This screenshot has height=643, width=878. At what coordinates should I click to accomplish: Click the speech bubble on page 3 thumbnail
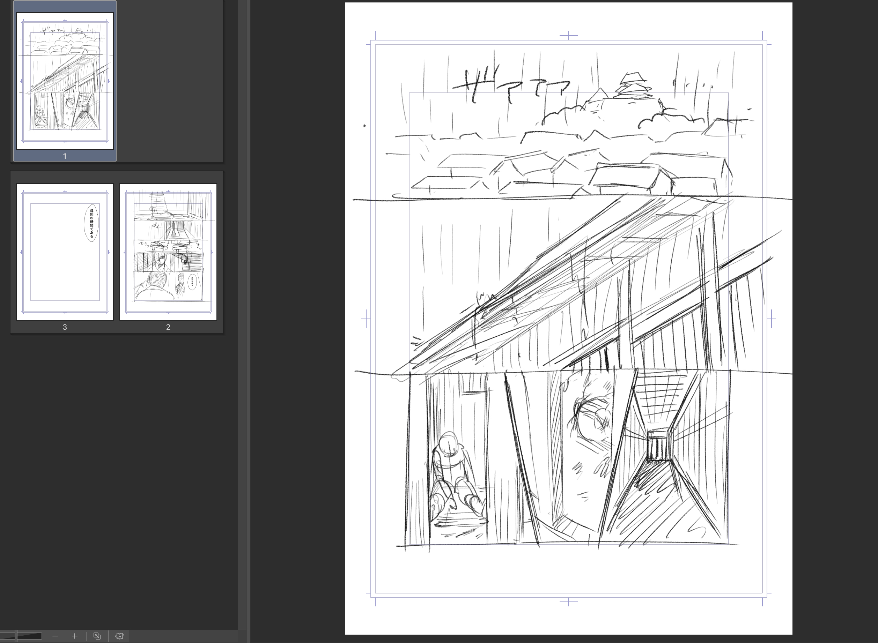tap(91, 223)
